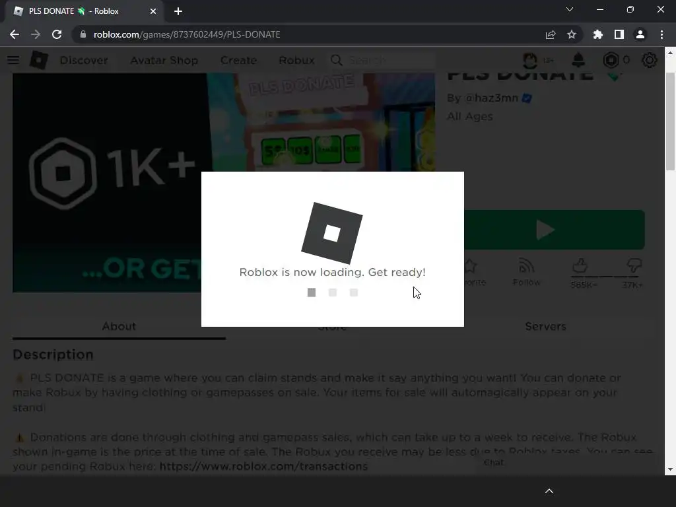676x507 pixels.
Task: Open the Create page
Action: pos(238,60)
